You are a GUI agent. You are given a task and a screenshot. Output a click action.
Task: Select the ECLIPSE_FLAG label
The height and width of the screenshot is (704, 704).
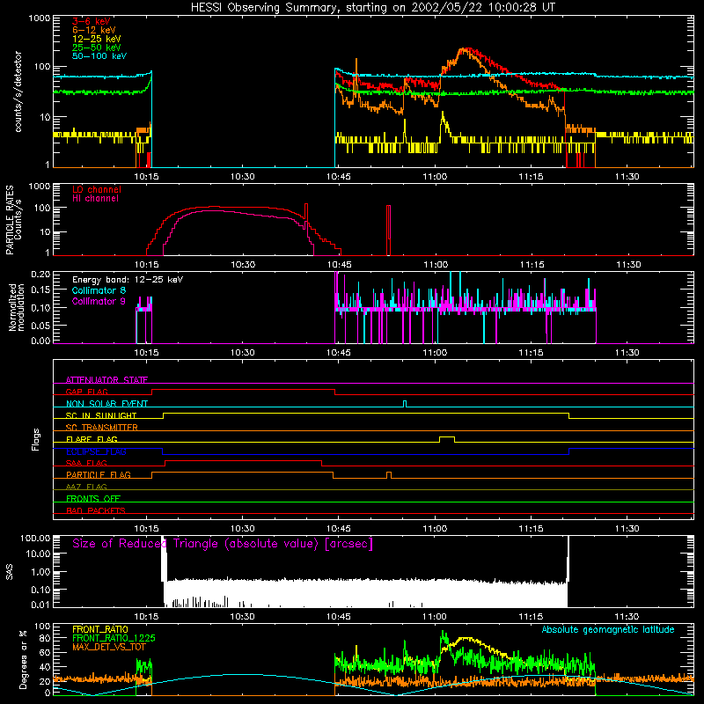(96, 451)
